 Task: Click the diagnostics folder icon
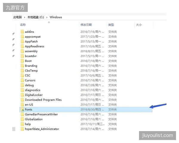(x=22, y=90)
